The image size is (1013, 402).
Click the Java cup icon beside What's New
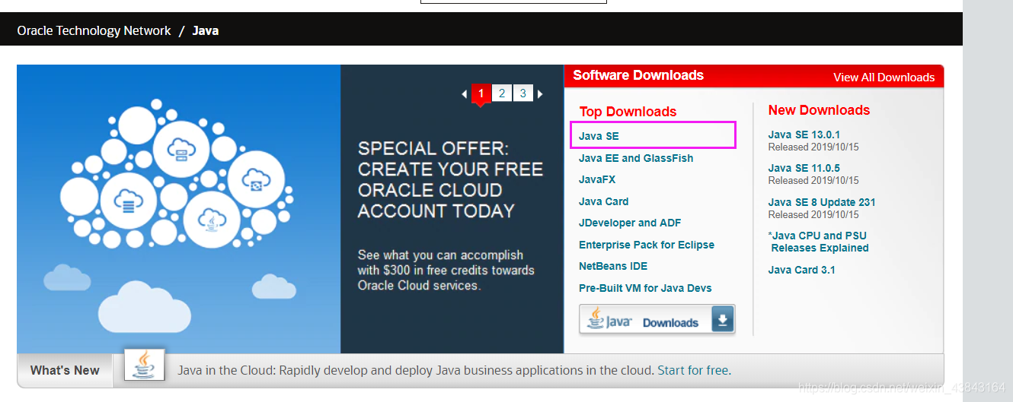(x=144, y=365)
